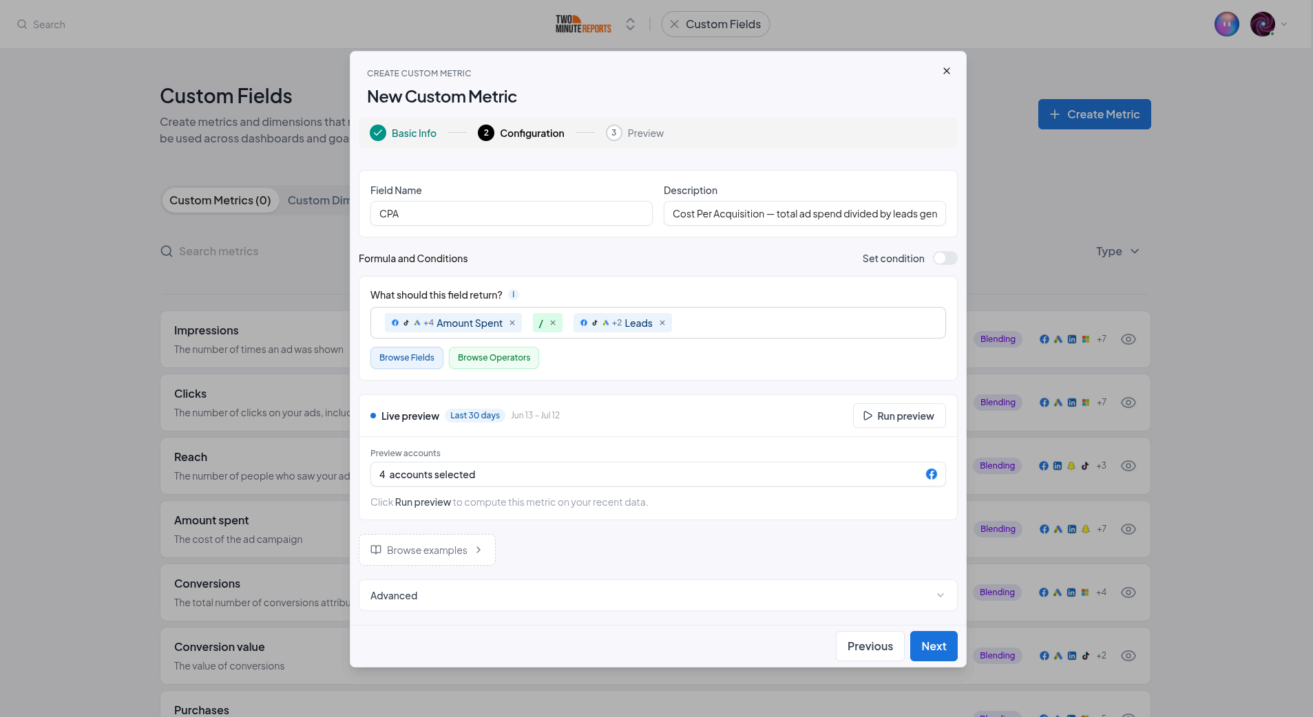
Task: Toggle the Set condition switch
Action: [x=945, y=258]
